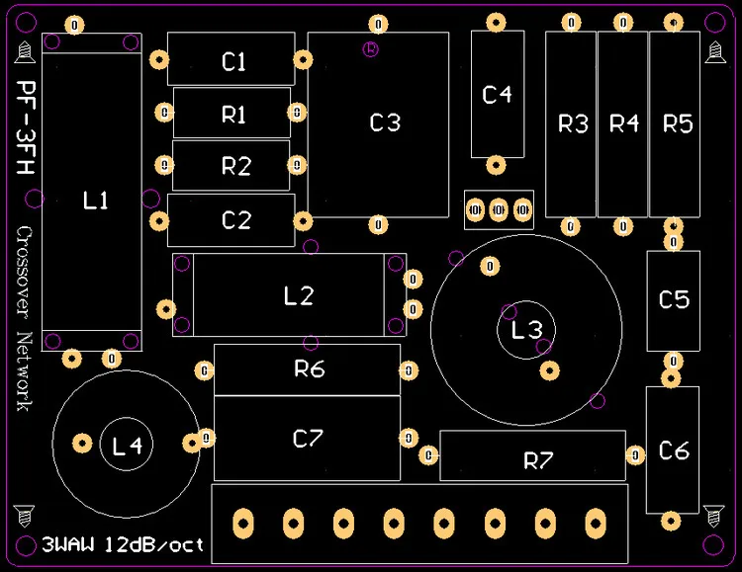Click the top-left corner screw symbol

(x=25, y=52)
